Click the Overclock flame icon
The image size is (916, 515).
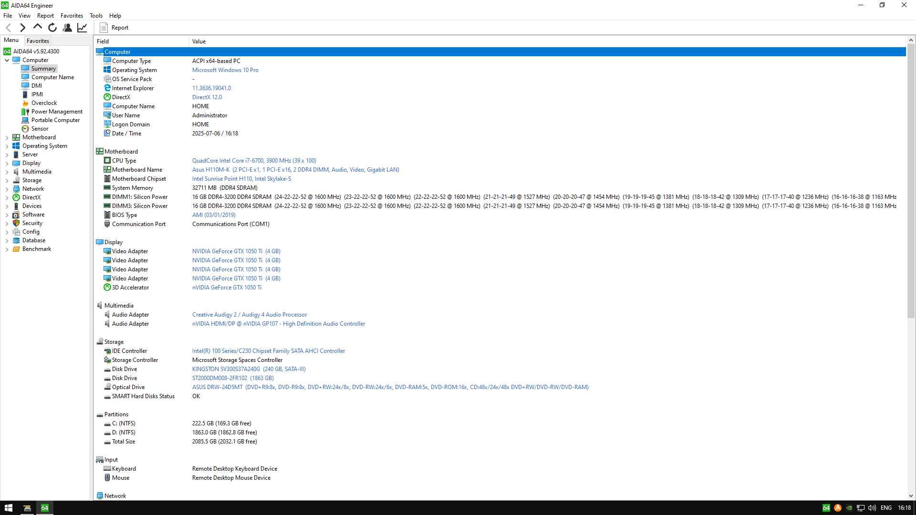pyautogui.click(x=25, y=103)
